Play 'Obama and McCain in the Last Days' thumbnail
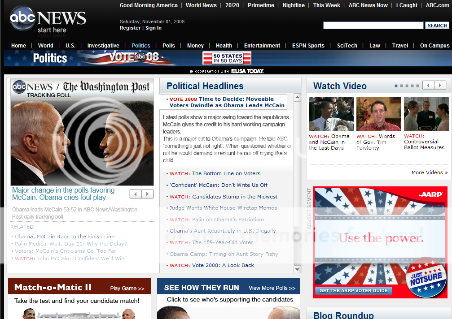This screenshot has height=319, width=452. point(331,114)
